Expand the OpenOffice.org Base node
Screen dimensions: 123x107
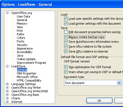(x=7, y=95)
